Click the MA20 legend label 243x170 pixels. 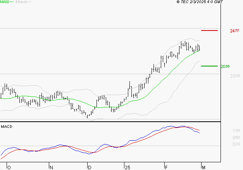[x=5, y=2]
